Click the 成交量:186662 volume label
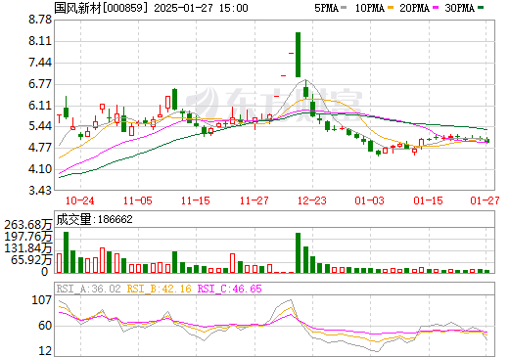The height and width of the screenshot is (357, 509). (95, 219)
